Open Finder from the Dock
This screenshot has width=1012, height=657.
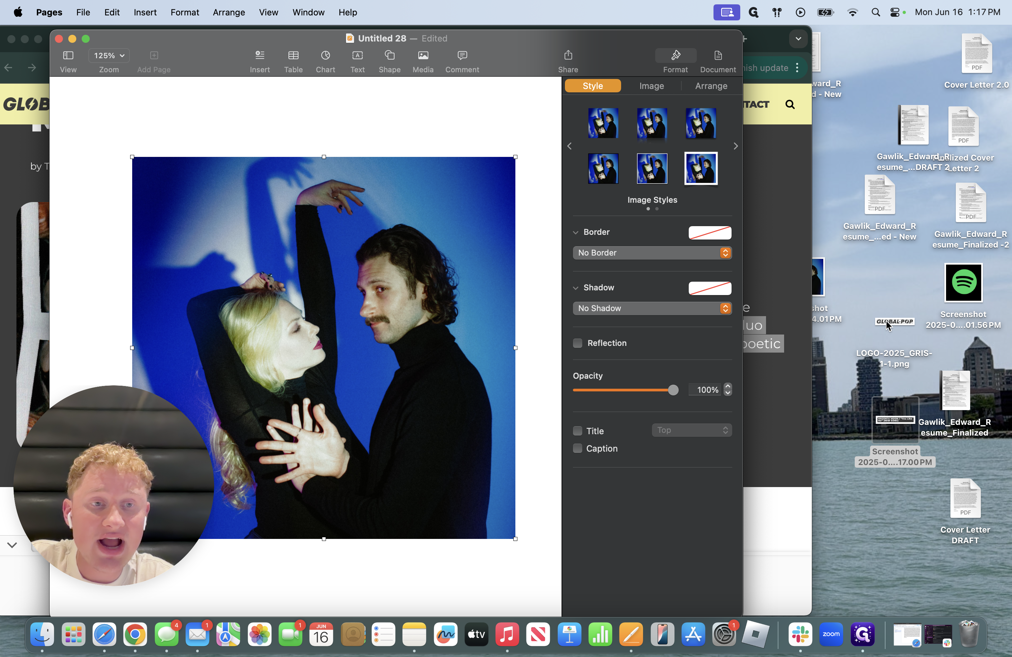(x=42, y=635)
